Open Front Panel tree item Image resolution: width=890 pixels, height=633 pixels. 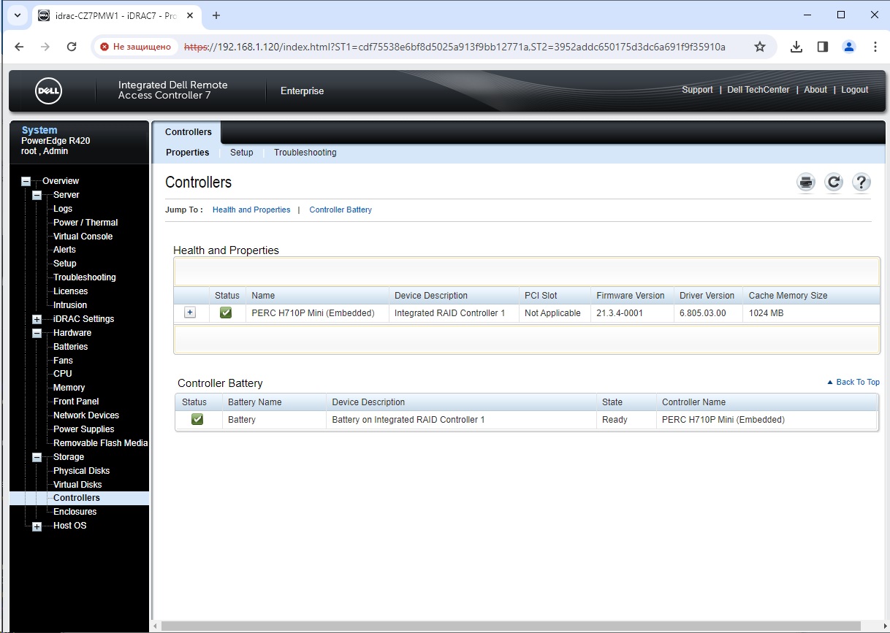(76, 402)
